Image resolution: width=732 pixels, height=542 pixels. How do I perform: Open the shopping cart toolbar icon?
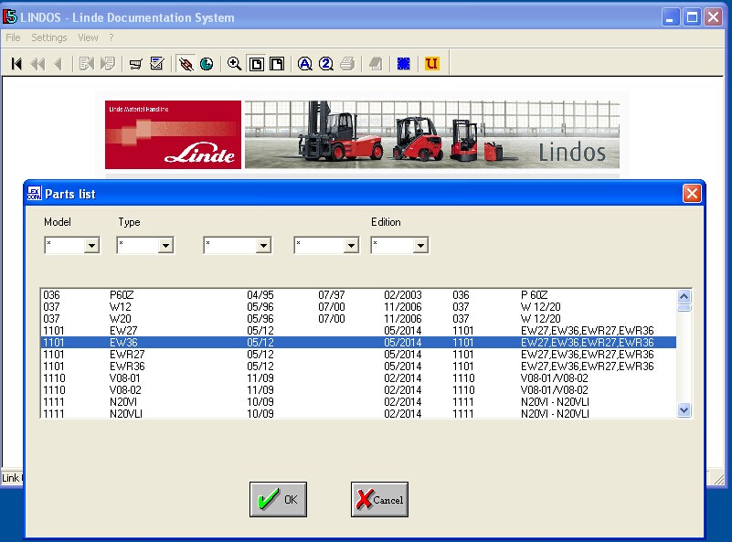[136, 63]
